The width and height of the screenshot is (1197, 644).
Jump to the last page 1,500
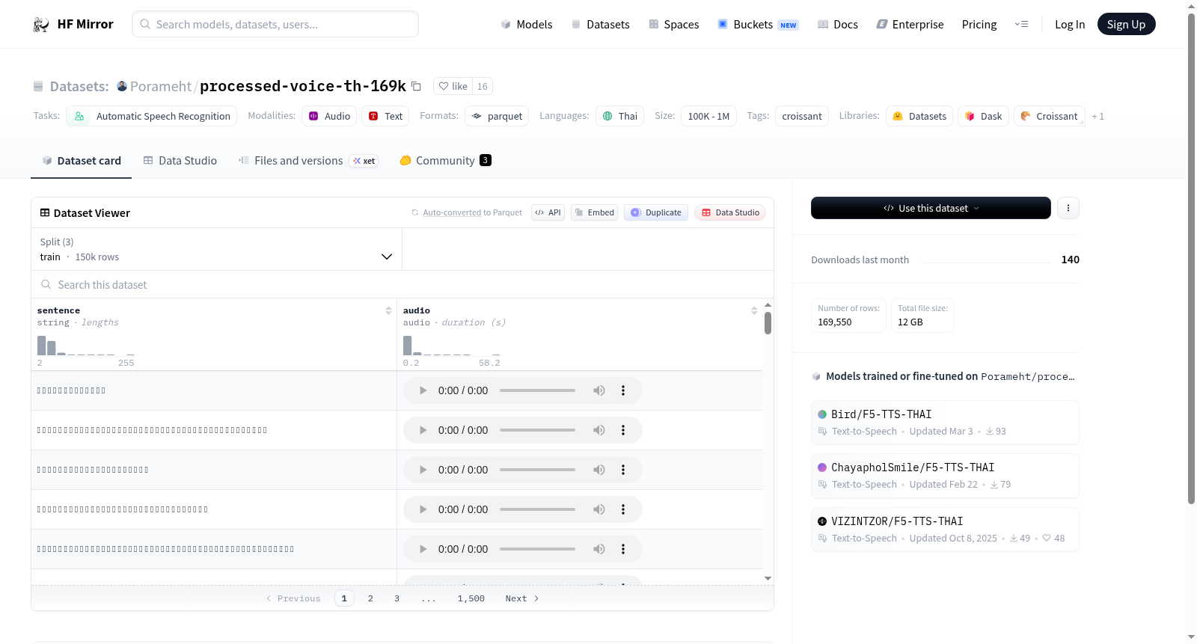click(471, 598)
